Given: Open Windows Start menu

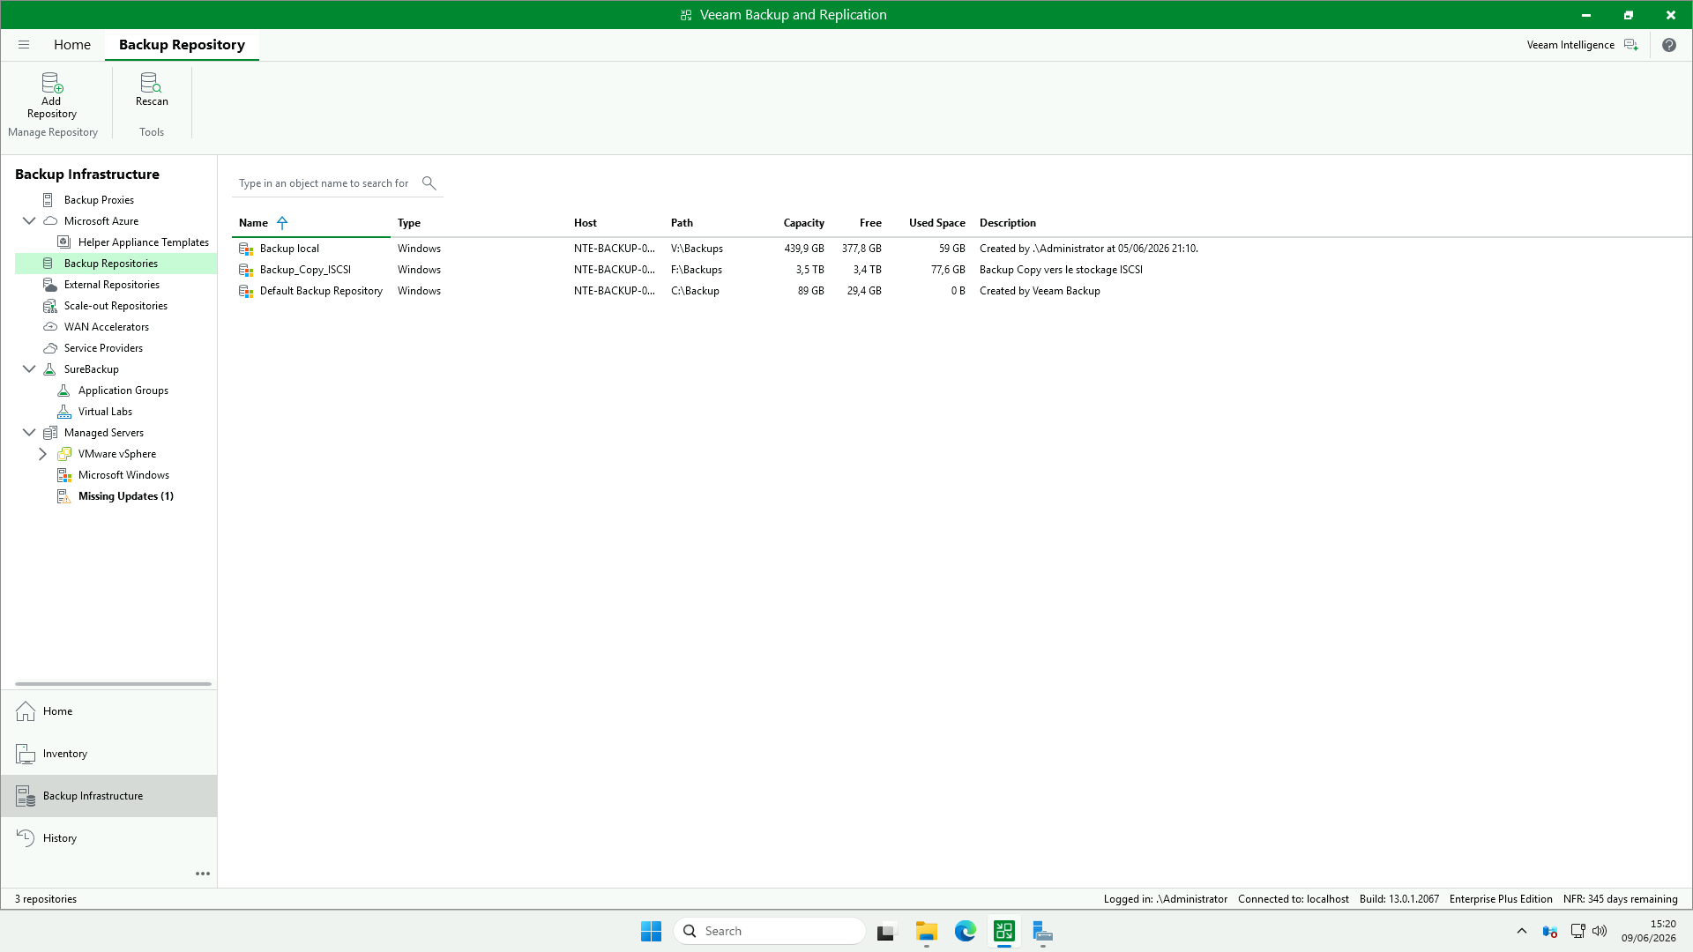Looking at the screenshot, I should click(x=651, y=931).
